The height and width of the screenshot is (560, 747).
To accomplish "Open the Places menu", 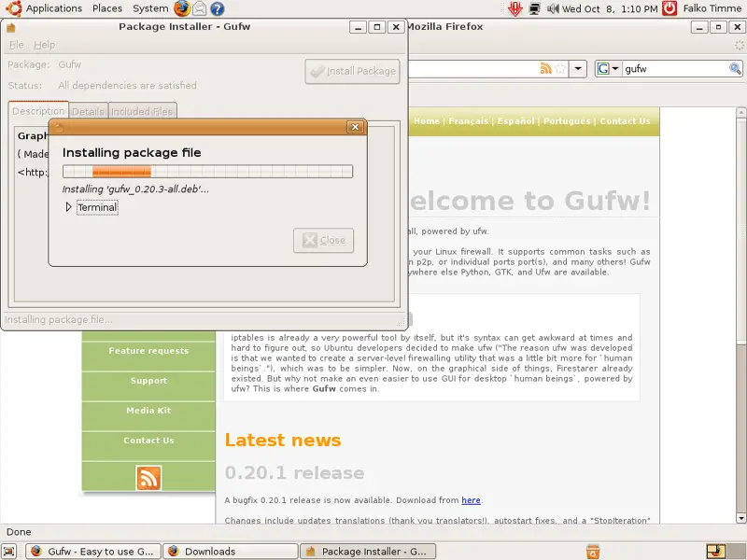I will [x=107, y=8].
